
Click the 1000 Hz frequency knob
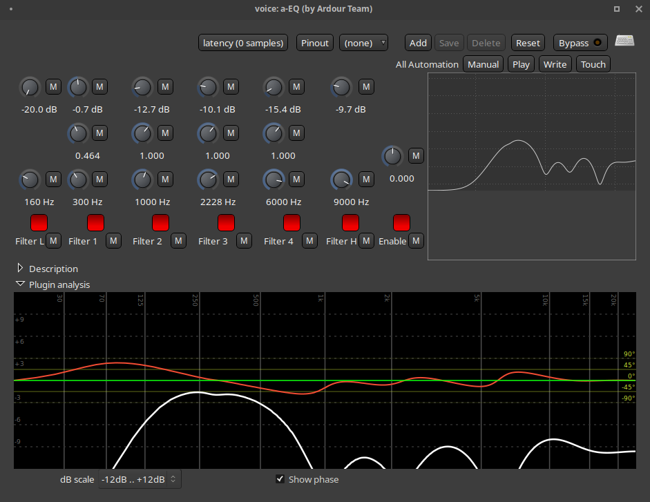pyautogui.click(x=142, y=180)
